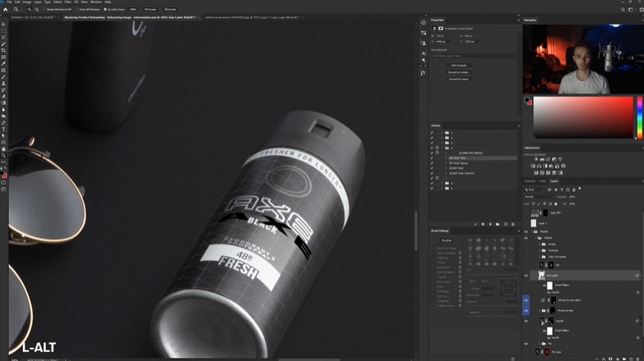This screenshot has height=361, width=644.
Task: Open the layer comp dropdown in Properties
Action: pyautogui.click(x=473, y=56)
